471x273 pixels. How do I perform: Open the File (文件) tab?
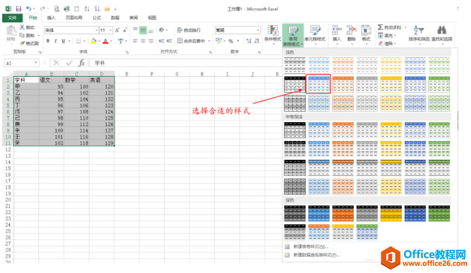tap(12, 18)
